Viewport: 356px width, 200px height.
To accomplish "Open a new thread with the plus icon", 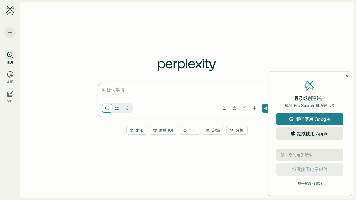I will click(x=10, y=32).
